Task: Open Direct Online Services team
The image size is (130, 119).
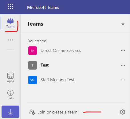Action: coord(61,50)
